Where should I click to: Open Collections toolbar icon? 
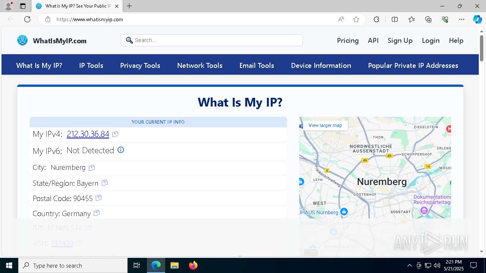(x=428, y=19)
